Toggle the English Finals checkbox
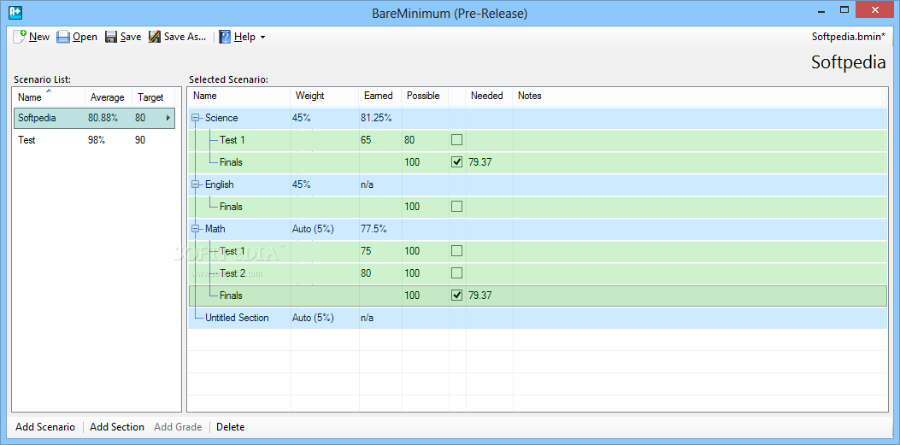 coord(457,206)
